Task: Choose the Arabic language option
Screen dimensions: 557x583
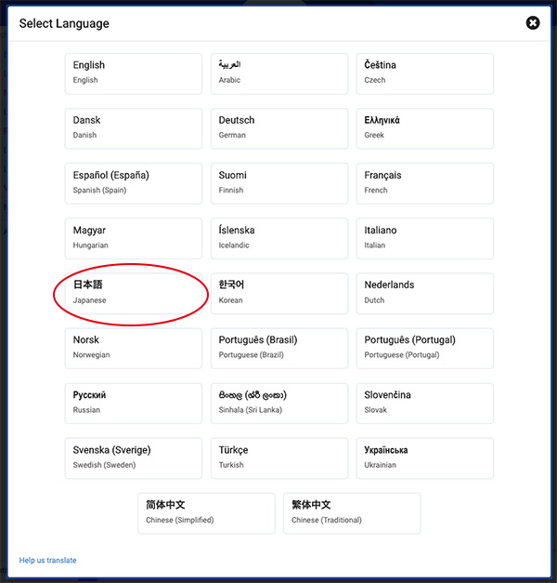Action: (279, 73)
